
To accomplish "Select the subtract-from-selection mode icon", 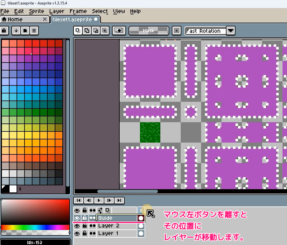I will coord(95,31).
